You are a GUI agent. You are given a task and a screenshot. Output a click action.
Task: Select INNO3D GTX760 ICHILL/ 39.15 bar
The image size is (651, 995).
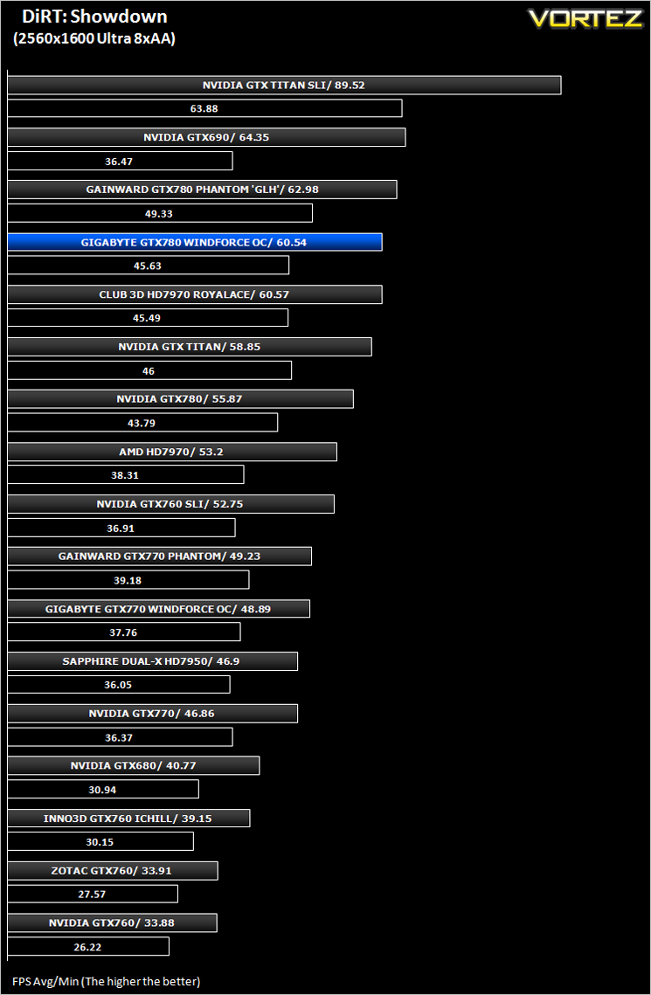coord(128,819)
